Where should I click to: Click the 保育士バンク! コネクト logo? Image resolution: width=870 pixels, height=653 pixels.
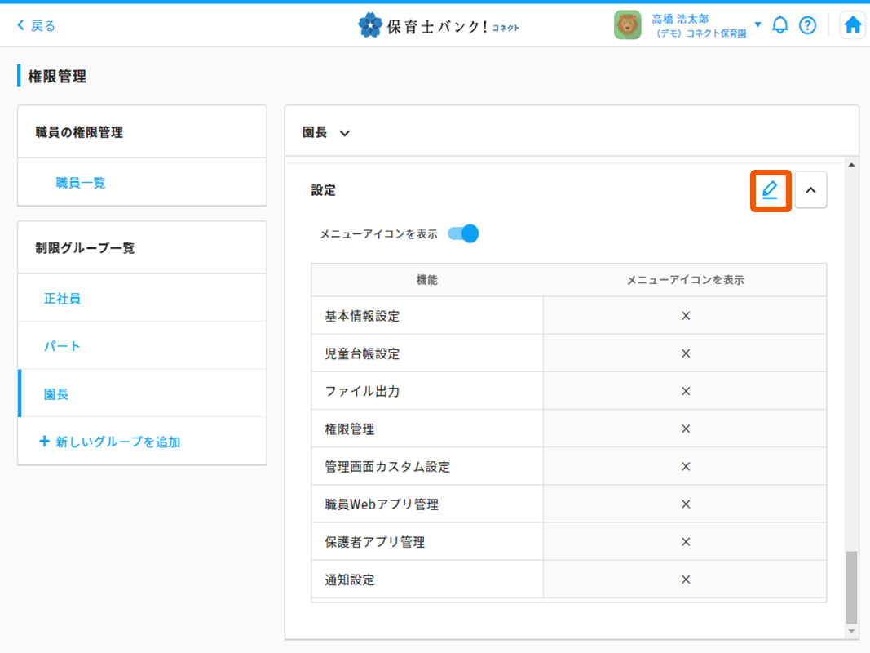point(439,25)
